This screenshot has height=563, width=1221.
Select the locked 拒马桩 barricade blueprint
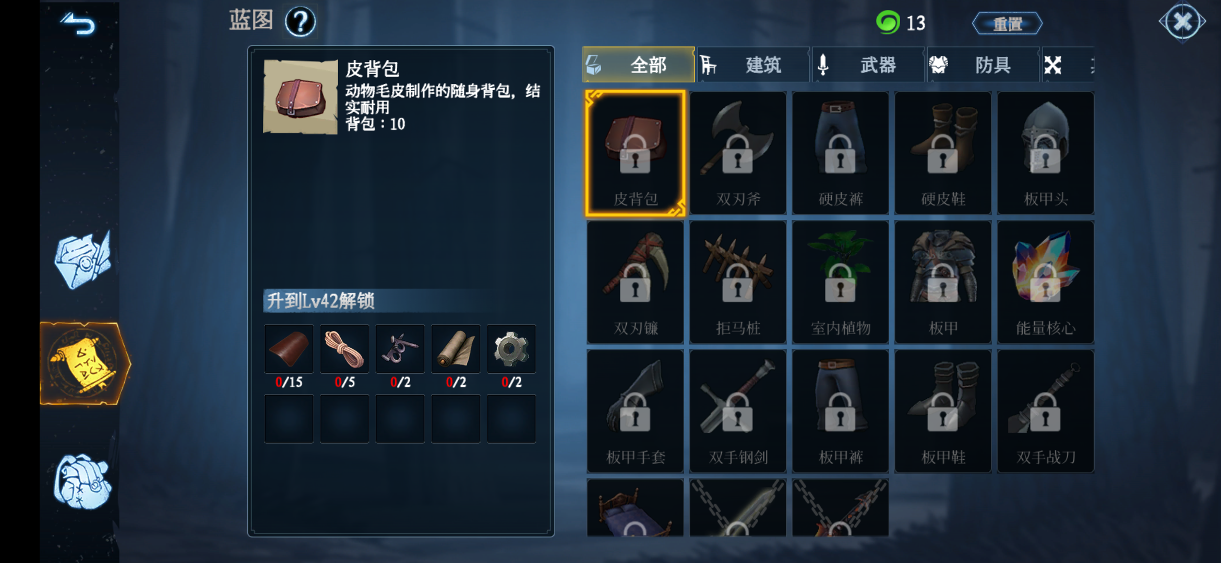click(738, 282)
